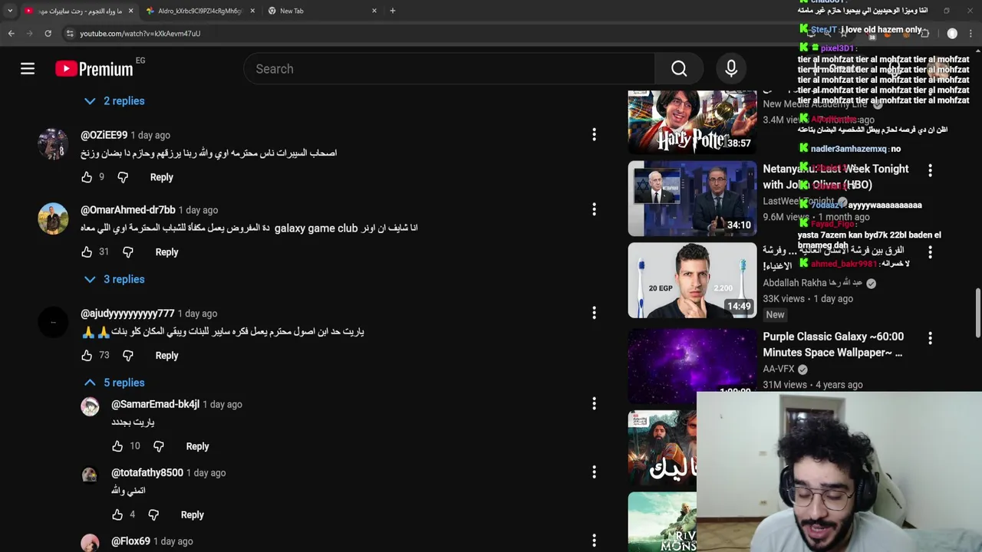Reply to @totafathy8500
The width and height of the screenshot is (982, 552).
(192, 515)
